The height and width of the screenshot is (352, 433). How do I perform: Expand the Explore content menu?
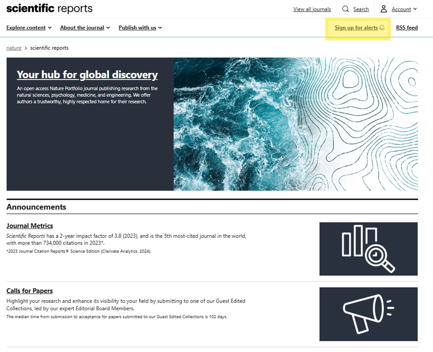click(29, 28)
